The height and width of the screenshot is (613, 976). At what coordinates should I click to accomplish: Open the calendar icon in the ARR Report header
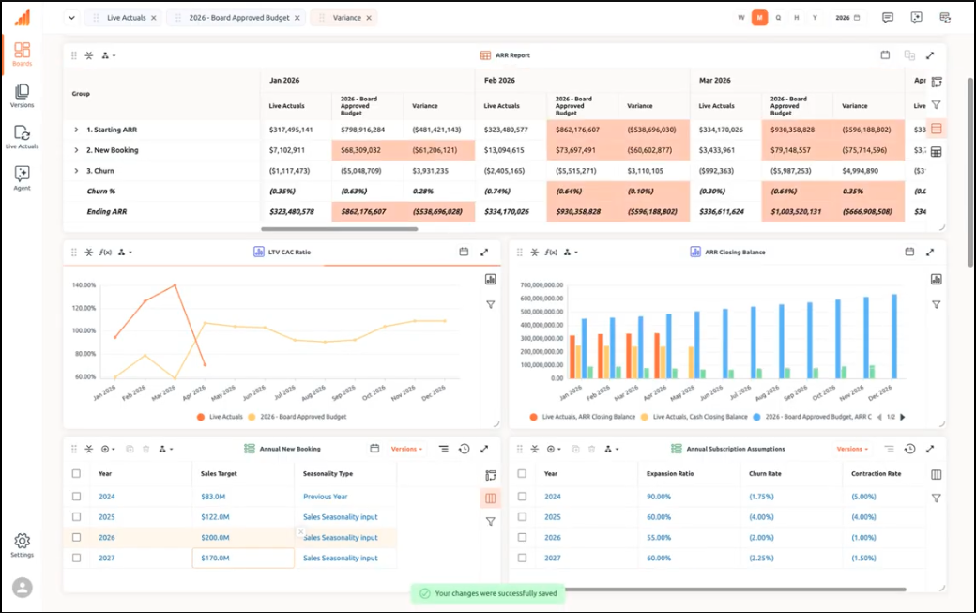(885, 54)
